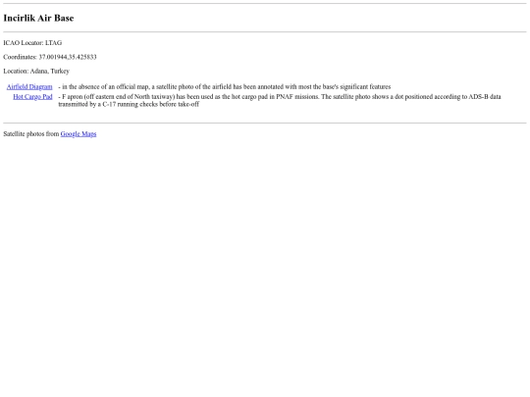Click the Location label text

point(16,71)
